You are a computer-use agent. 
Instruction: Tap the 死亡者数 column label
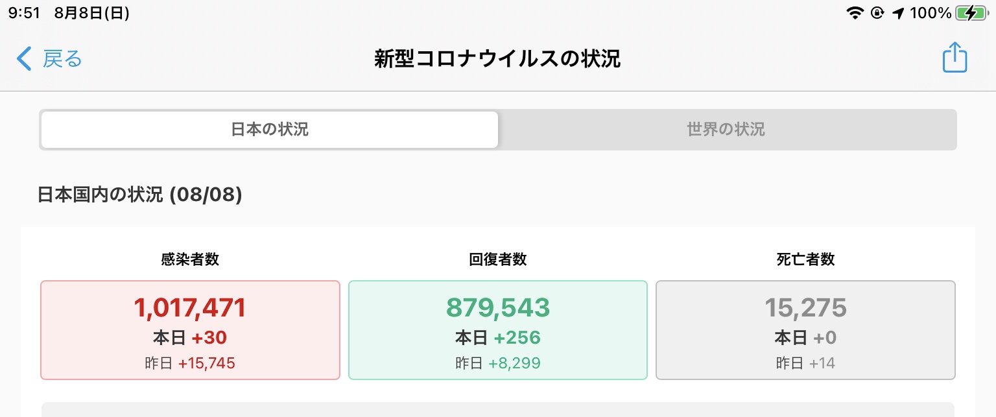click(x=805, y=260)
